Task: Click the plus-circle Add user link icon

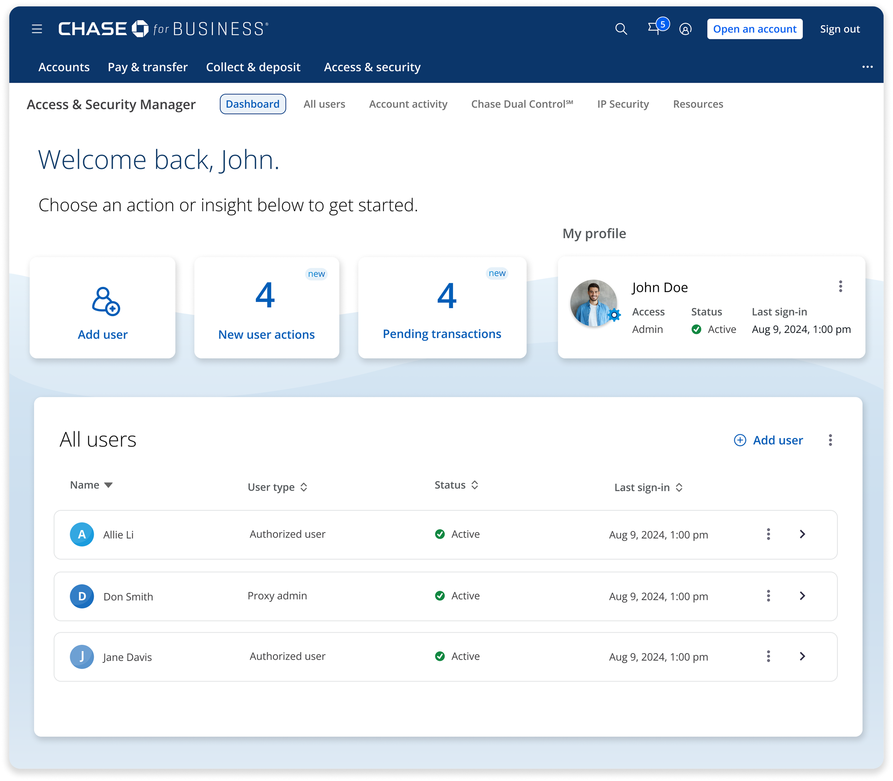Action: 740,440
